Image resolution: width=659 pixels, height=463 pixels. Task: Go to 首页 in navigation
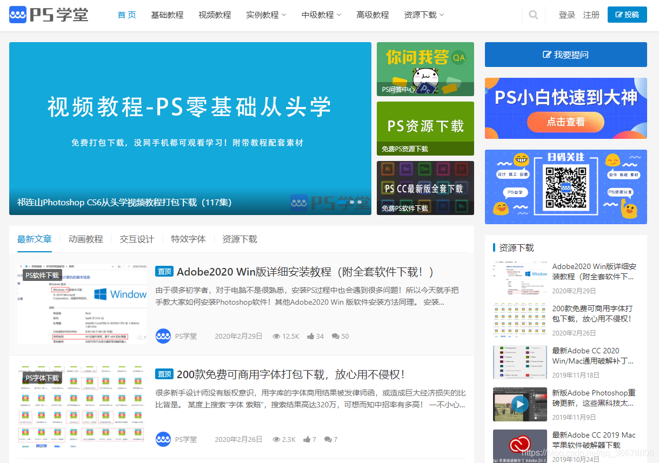coord(127,15)
